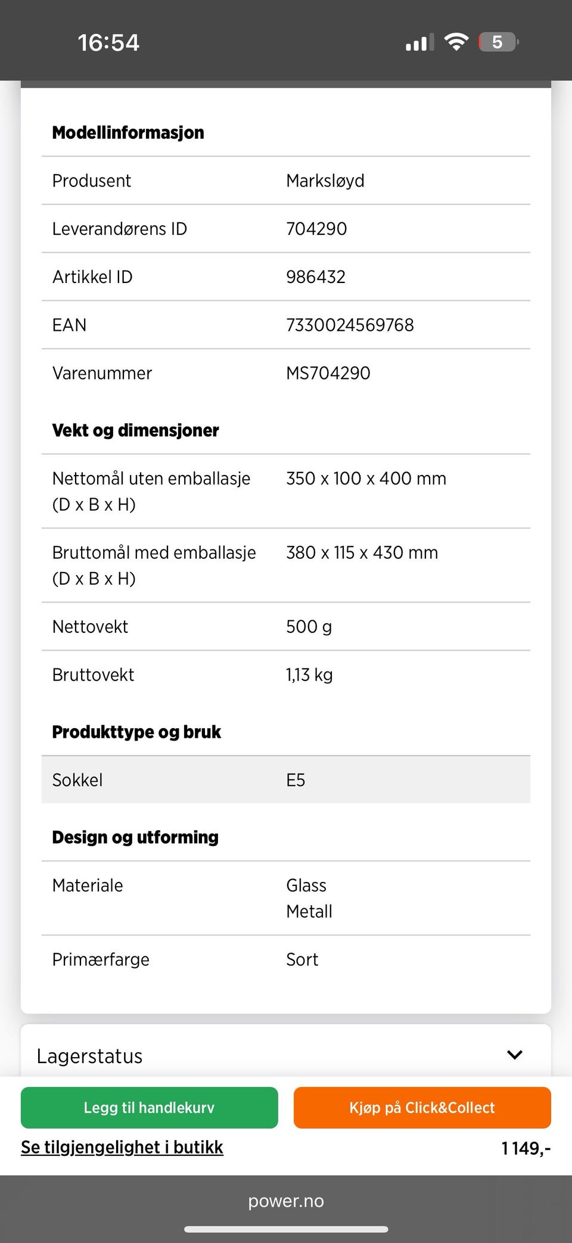The image size is (572, 1243).
Task: Tap the battery indicator icon
Action: (498, 42)
